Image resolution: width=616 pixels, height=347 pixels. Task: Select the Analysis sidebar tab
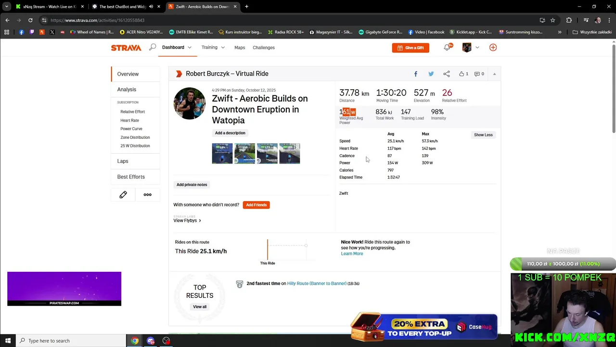(x=135, y=89)
